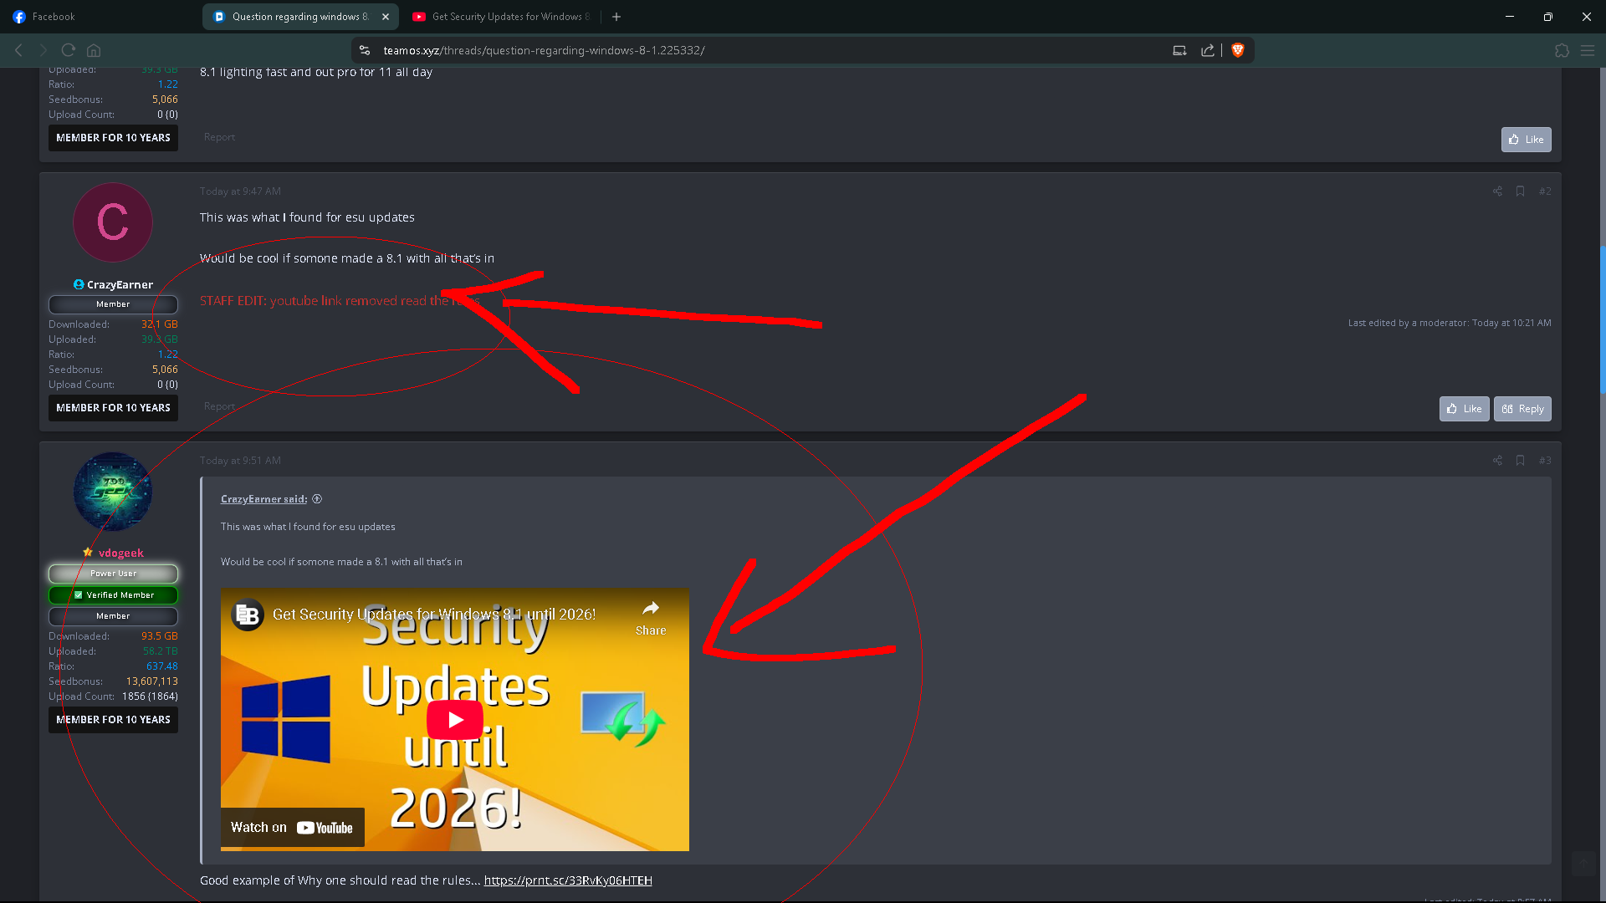
Task: Expand quote arrow icon next to CrazyEarner said
Action: (x=317, y=499)
